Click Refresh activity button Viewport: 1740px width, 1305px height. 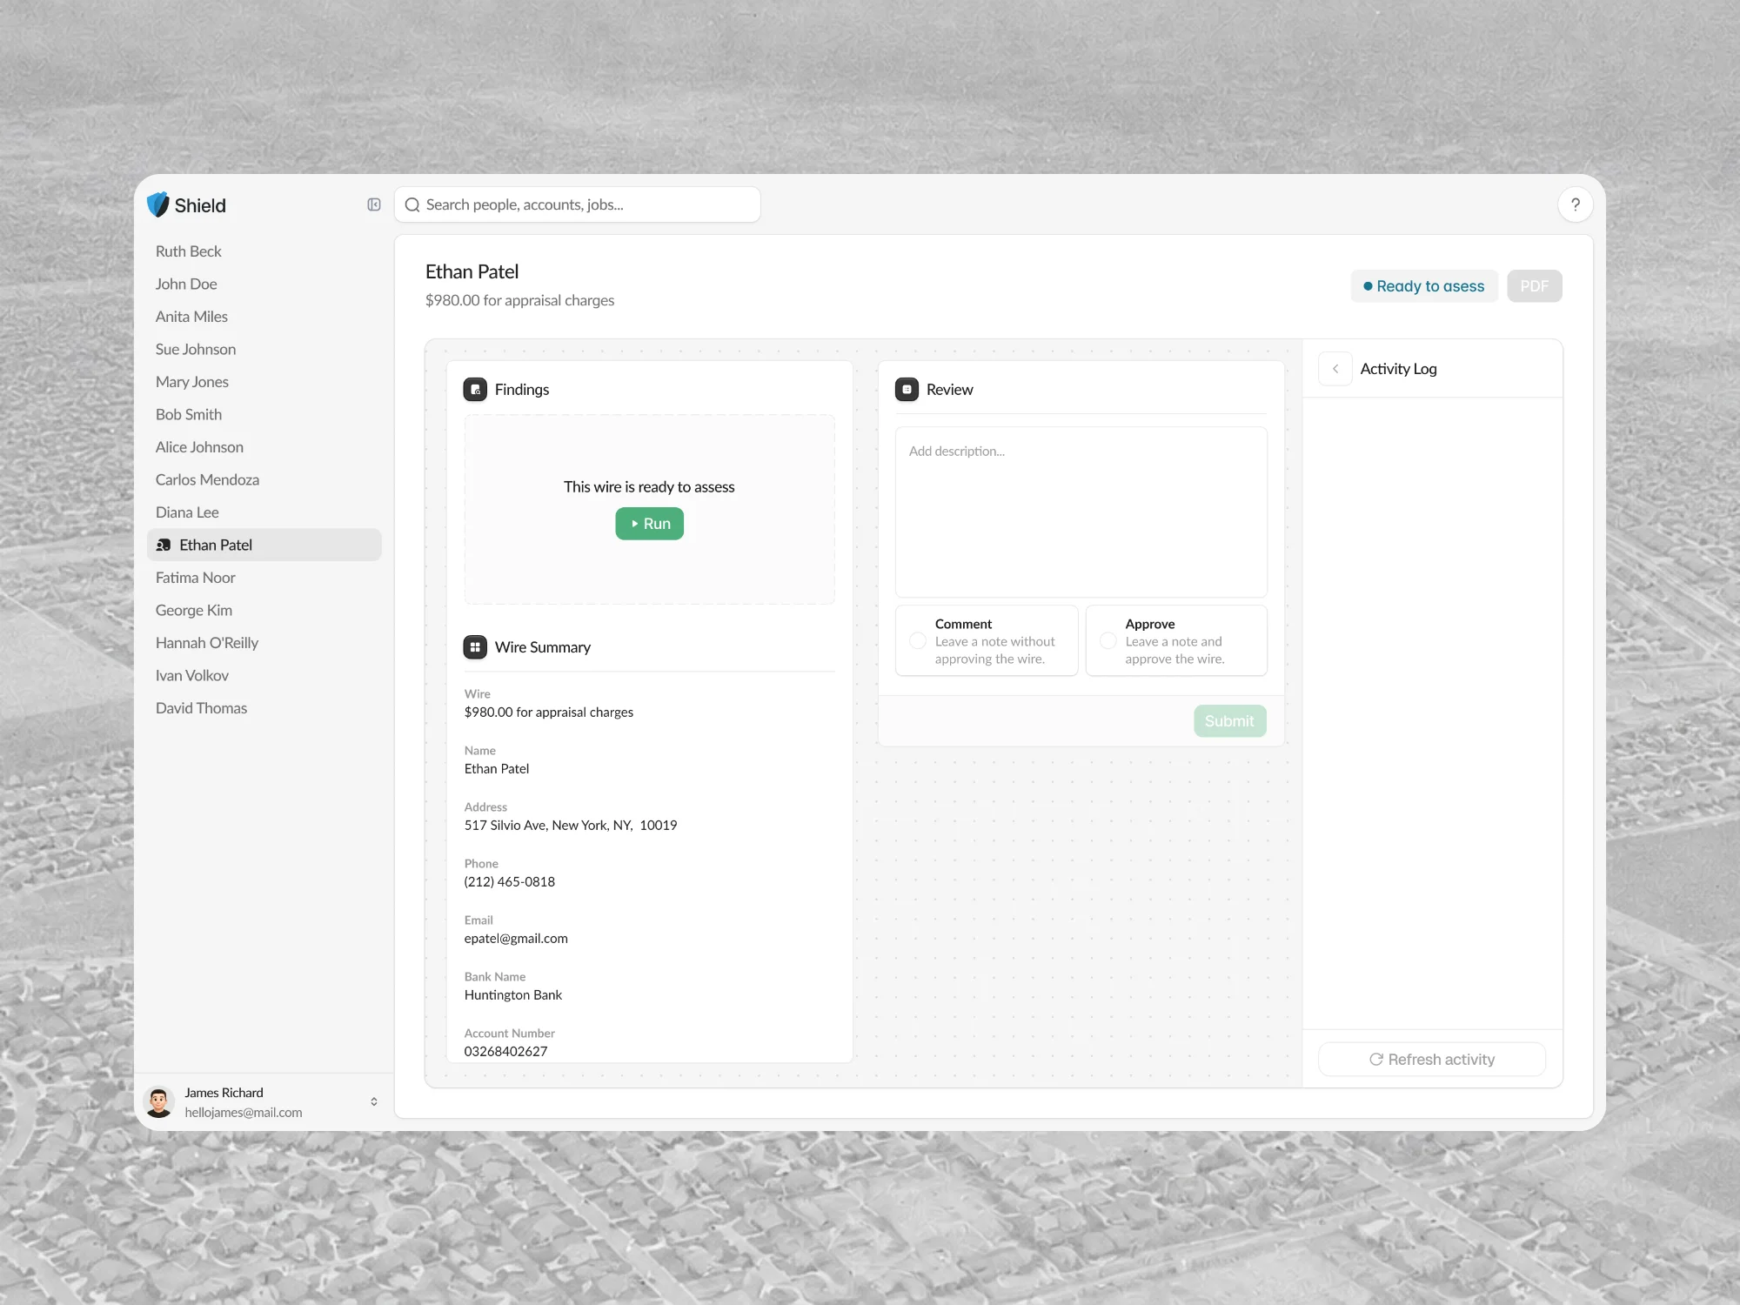(1432, 1060)
